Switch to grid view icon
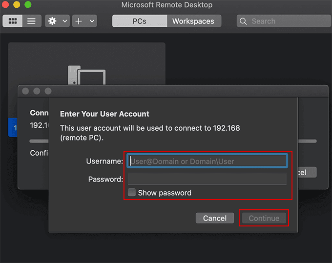Screen dimensions: 332x263 pos(13,21)
